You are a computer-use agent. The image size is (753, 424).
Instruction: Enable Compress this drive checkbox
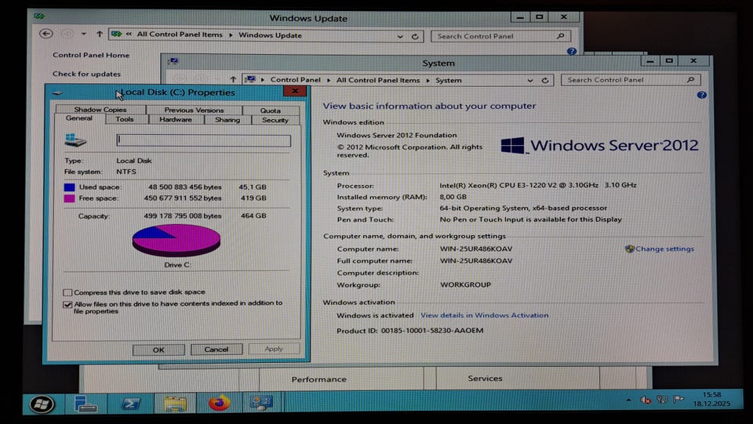tap(67, 292)
